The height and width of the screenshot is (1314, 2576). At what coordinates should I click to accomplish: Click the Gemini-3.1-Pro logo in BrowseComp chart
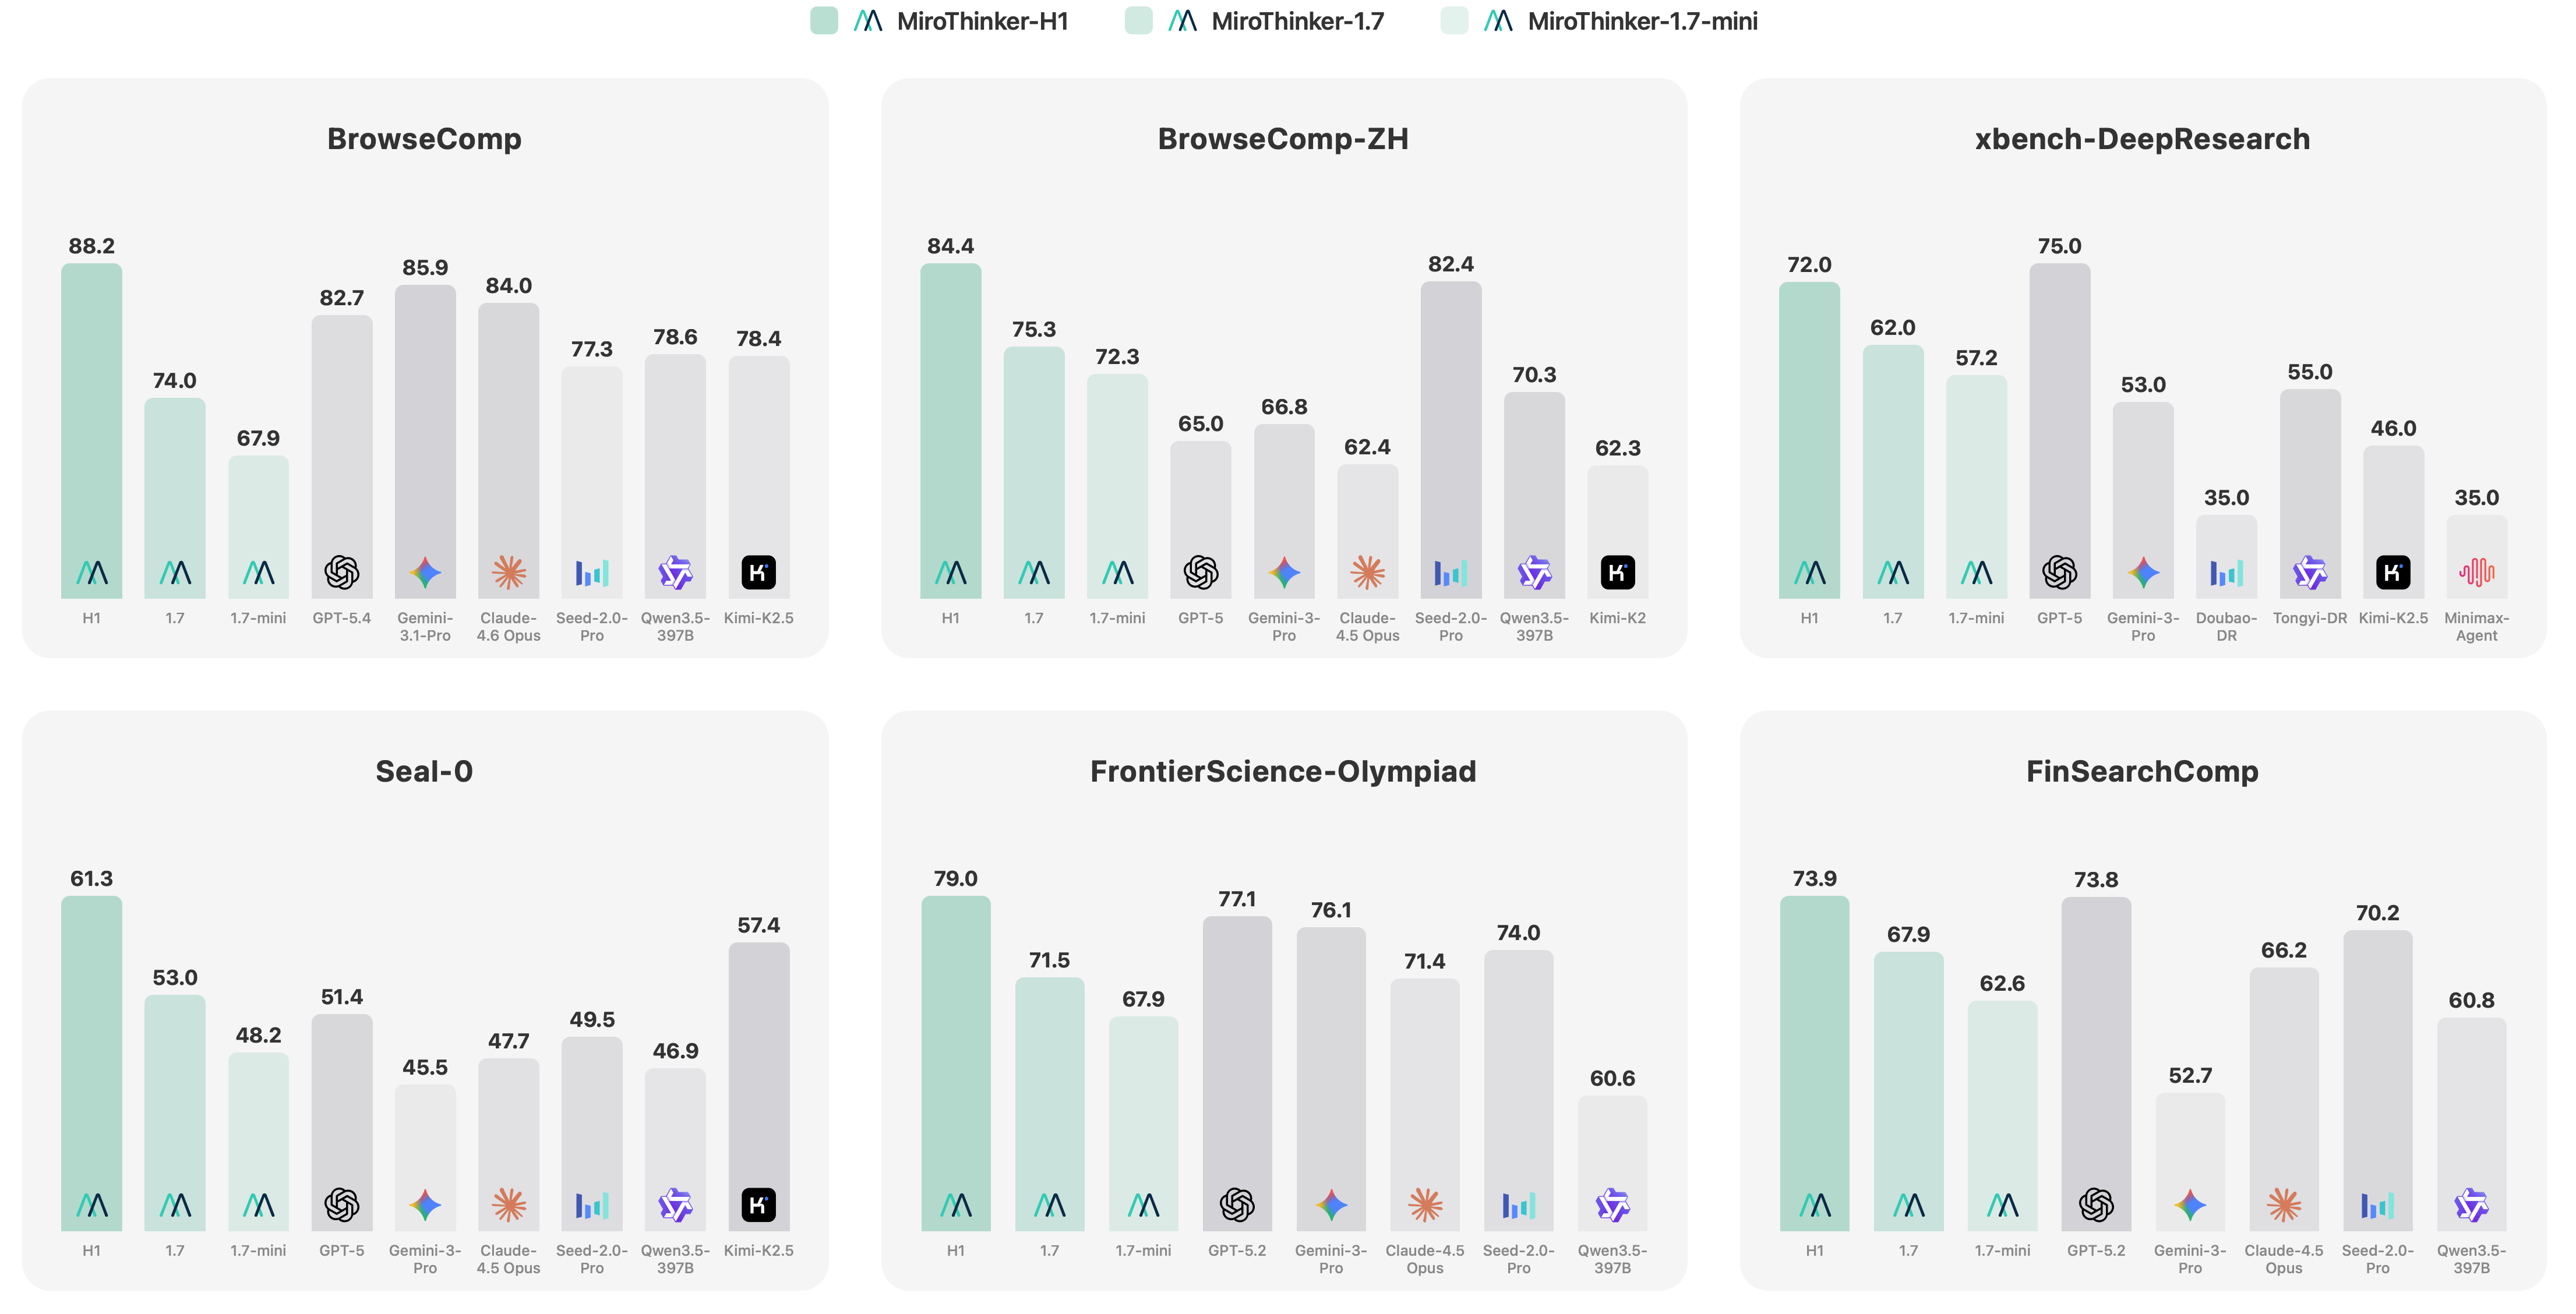click(425, 573)
